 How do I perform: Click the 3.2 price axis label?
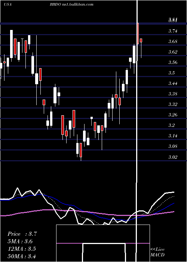pyautogui.click(x=171, y=125)
